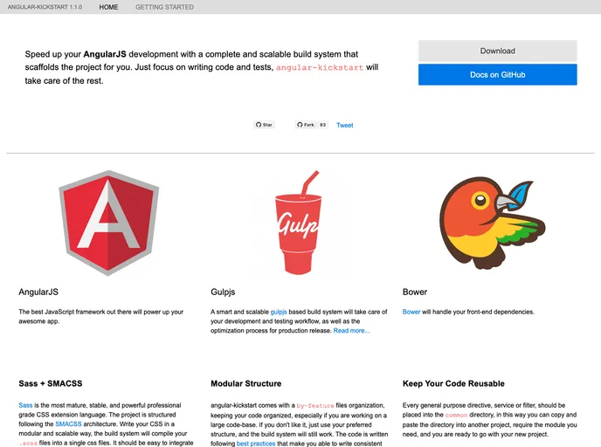Click the Download button
Viewport: 601px width, 447px height.
point(498,51)
